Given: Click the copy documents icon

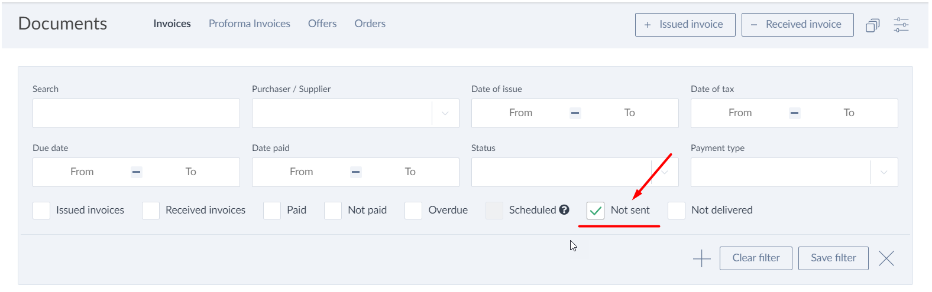Looking at the screenshot, I should pyautogui.click(x=872, y=25).
